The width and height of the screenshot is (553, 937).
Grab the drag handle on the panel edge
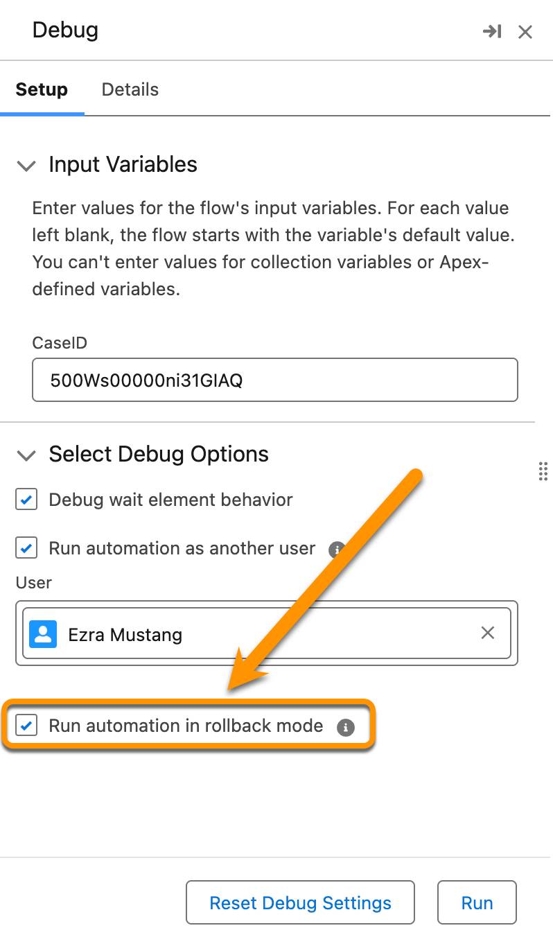(x=543, y=472)
